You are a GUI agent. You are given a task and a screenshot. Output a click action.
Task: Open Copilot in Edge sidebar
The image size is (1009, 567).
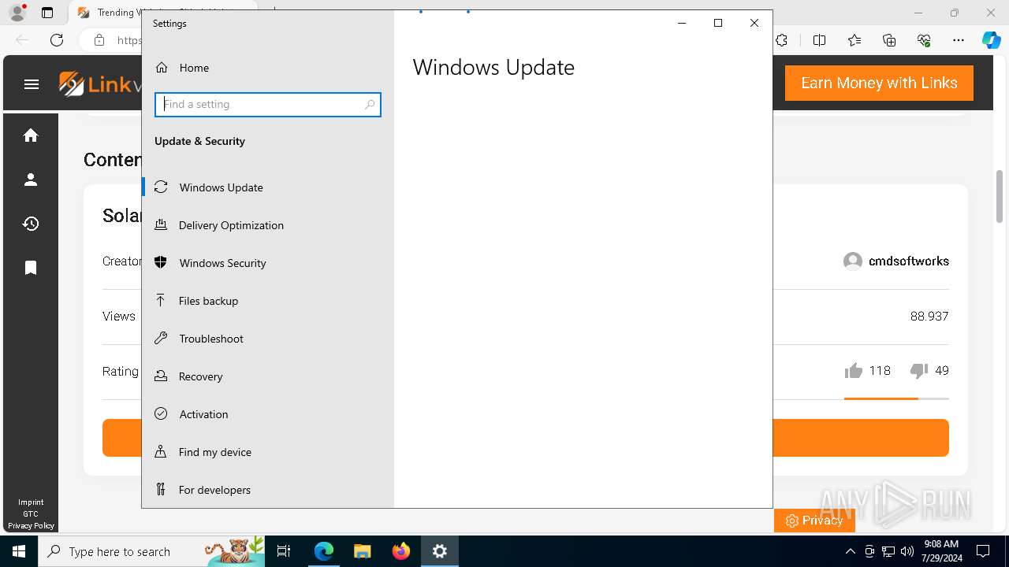click(x=992, y=40)
